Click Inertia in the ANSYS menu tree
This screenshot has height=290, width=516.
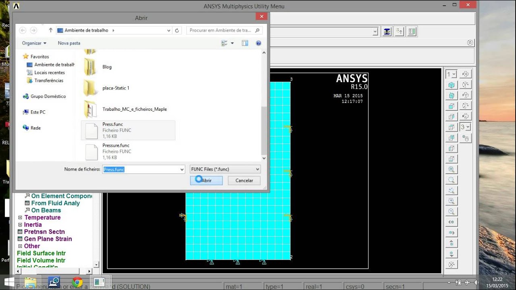(x=33, y=225)
